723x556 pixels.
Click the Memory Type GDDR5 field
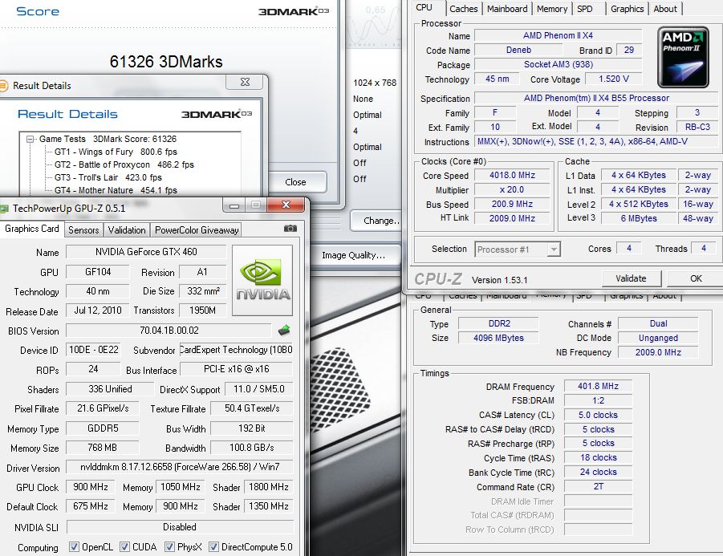click(x=103, y=428)
